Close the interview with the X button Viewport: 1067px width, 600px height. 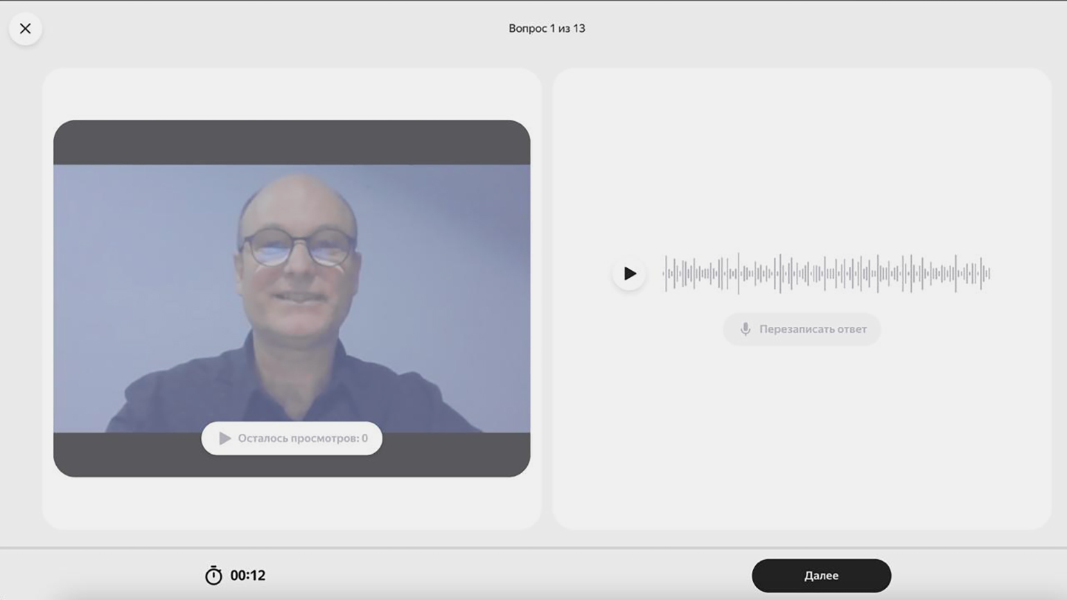(26, 28)
